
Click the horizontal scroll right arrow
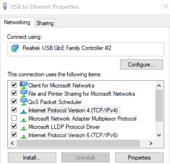(x=151, y=143)
